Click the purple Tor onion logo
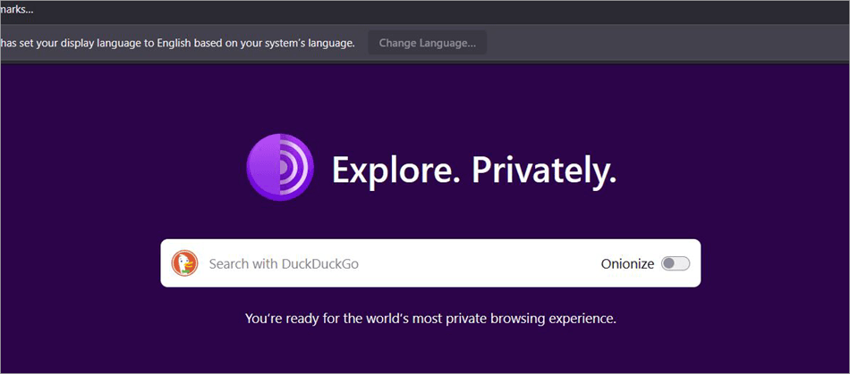The image size is (850, 374). (x=280, y=168)
